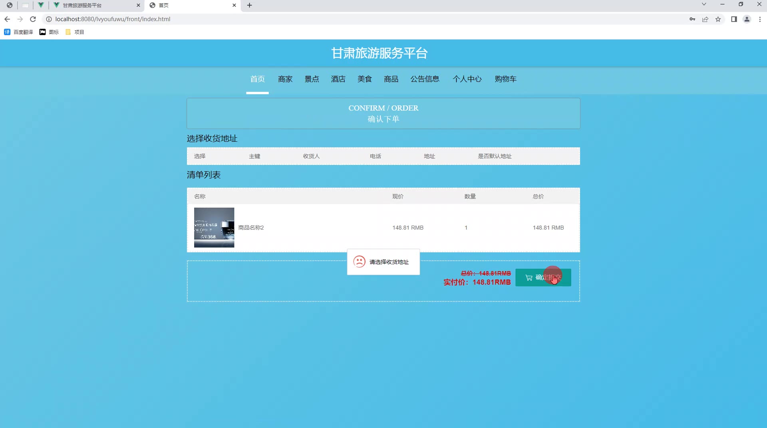The image size is (767, 428).
Task: Open the 项目 bookmarks folder
Action: point(75,32)
